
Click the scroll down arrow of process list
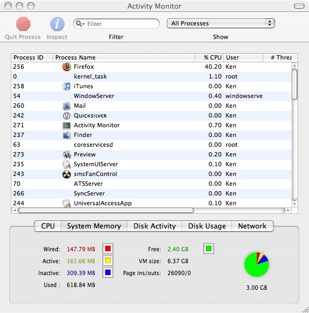click(294, 204)
